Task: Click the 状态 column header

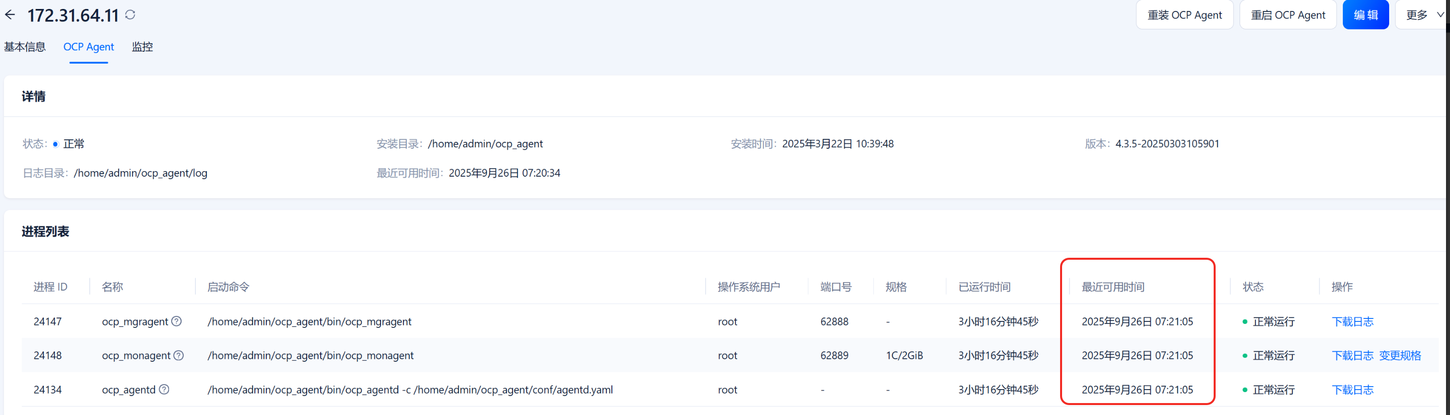Action: coord(1254,287)
